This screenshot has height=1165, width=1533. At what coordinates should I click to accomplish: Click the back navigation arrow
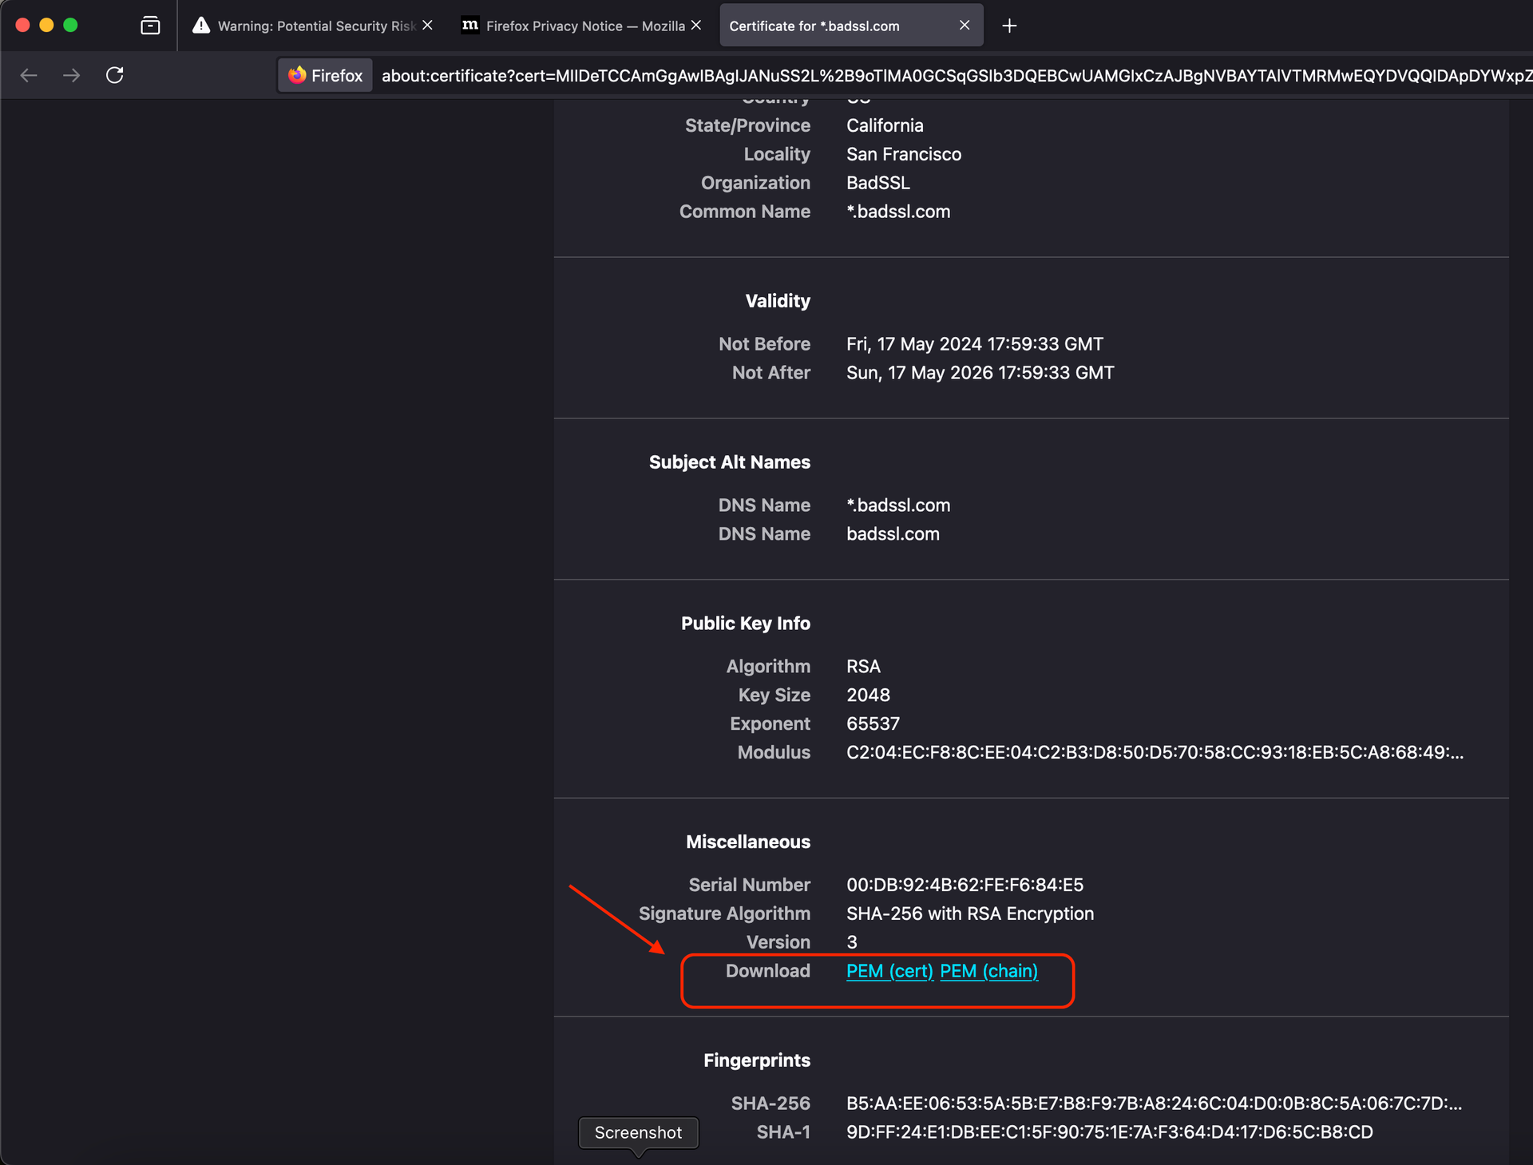tap(30, 74)
